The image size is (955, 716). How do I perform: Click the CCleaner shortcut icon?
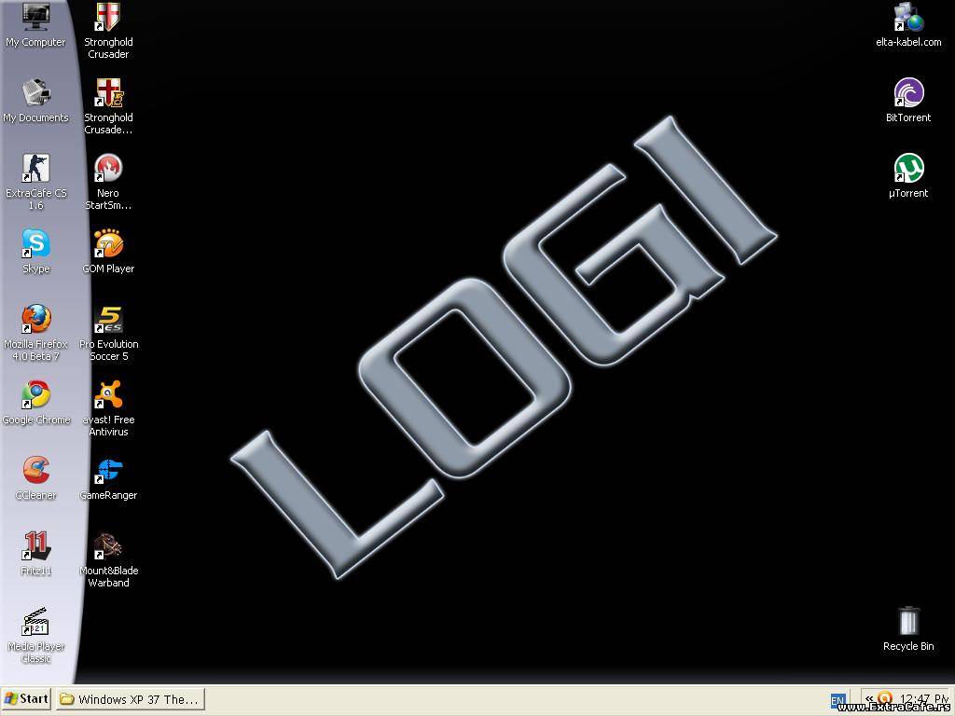[35, 471]
